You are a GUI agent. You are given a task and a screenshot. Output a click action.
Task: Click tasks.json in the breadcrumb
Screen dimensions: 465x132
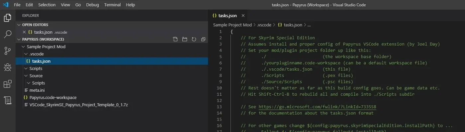[x=293, y=25]
